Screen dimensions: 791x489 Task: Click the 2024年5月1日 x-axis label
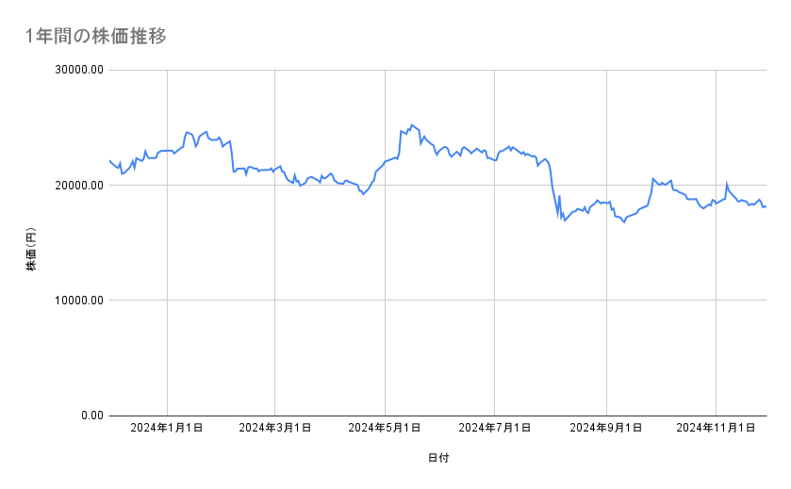click(x=385, y=429)
